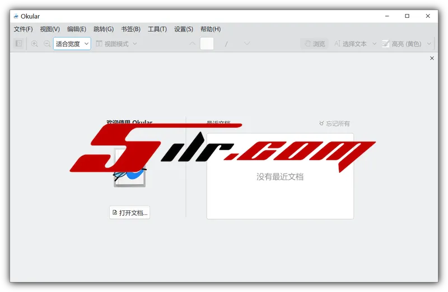The image size is (448, 292).
Task: Open the 书签(B) menu
Action: [x=130, y=29]
